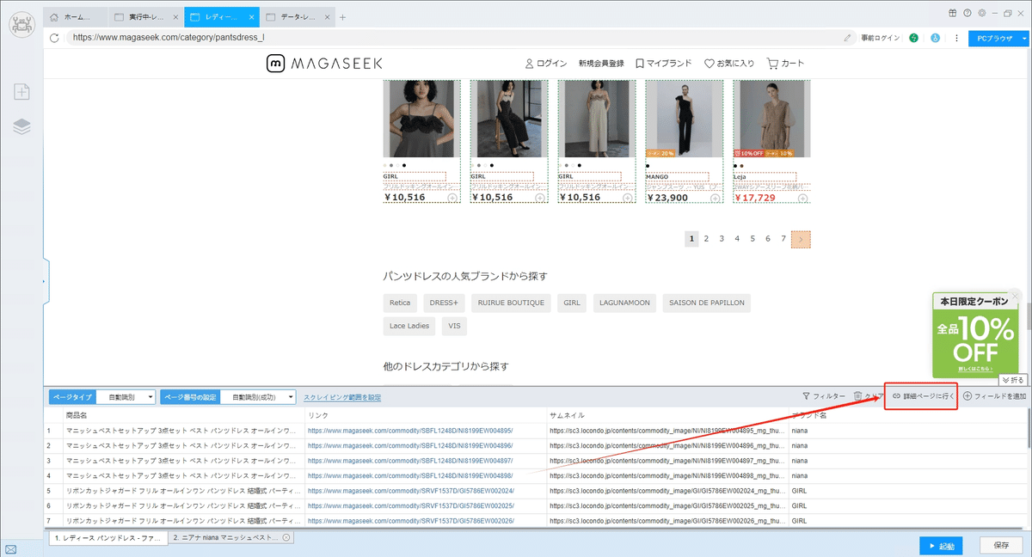1032x557 pixels.
Task: Select the LAGUNAMOON brand tag
Action: [x=626, y=303]
